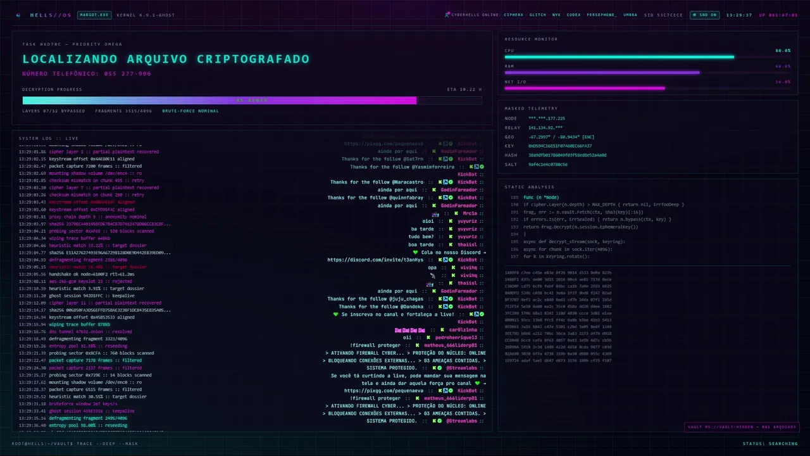Click the badge icon before car0lz1nha
This screenshot has height=456, width=810.
coord(442,330)
